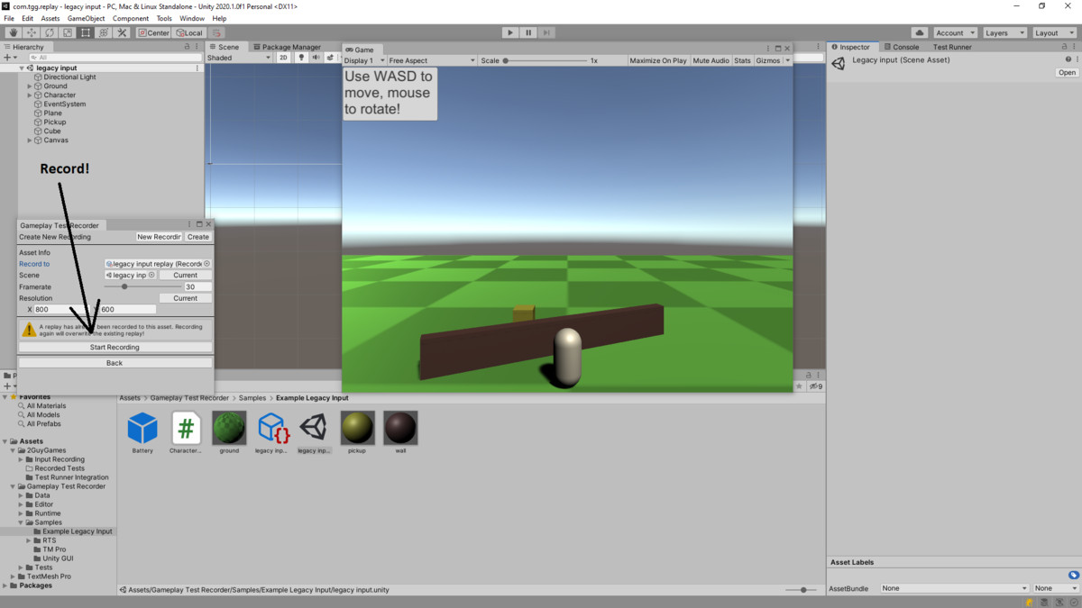Screen dimensions: 1082x608
Task: Click the Back button in the recorder panel
Action: point(115,363)
